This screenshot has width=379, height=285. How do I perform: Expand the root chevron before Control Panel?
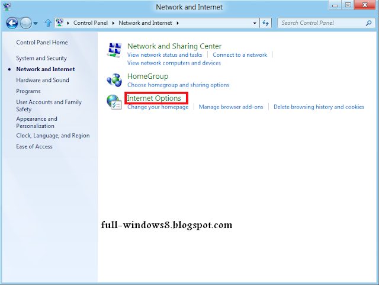[x=68, y=23]
